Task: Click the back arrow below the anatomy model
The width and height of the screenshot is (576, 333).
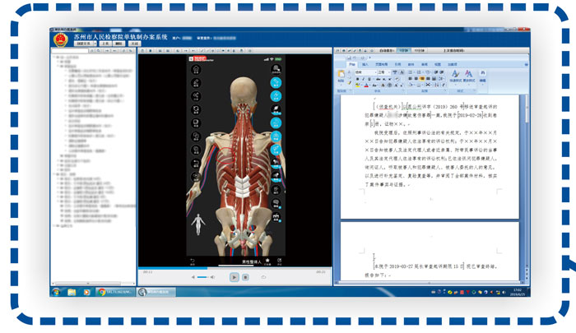Action: click(193, 261)
